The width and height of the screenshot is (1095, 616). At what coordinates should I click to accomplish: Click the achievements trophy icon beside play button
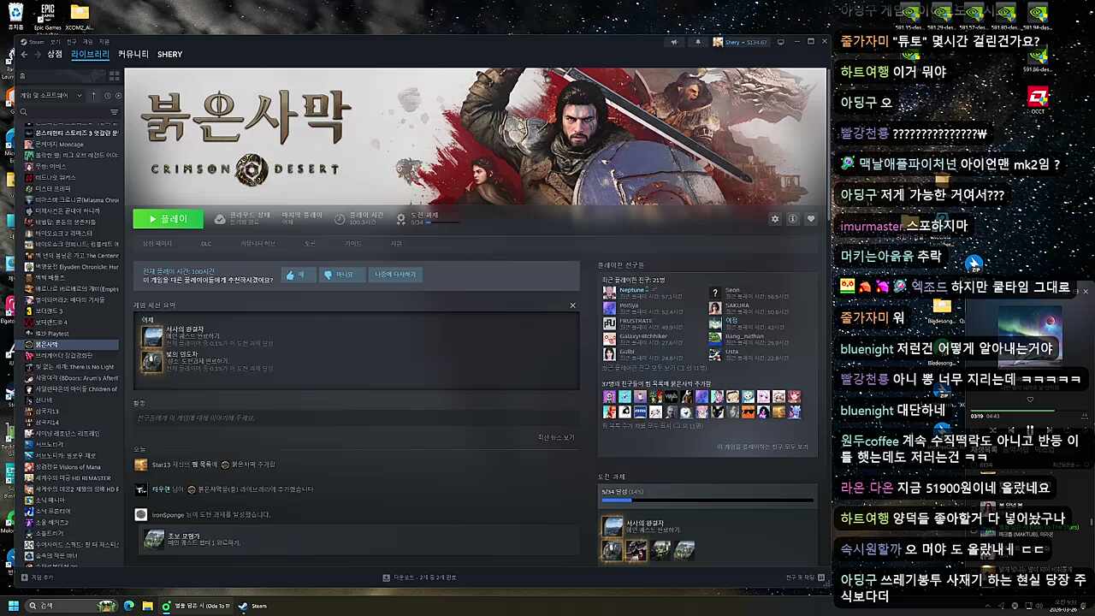[400, 219]
